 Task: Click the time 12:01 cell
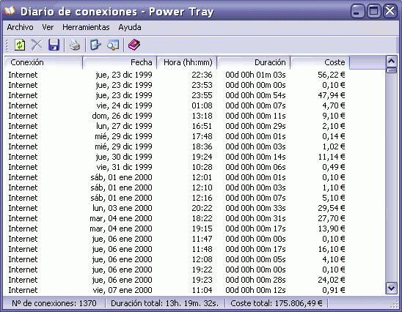coord(202,177)
